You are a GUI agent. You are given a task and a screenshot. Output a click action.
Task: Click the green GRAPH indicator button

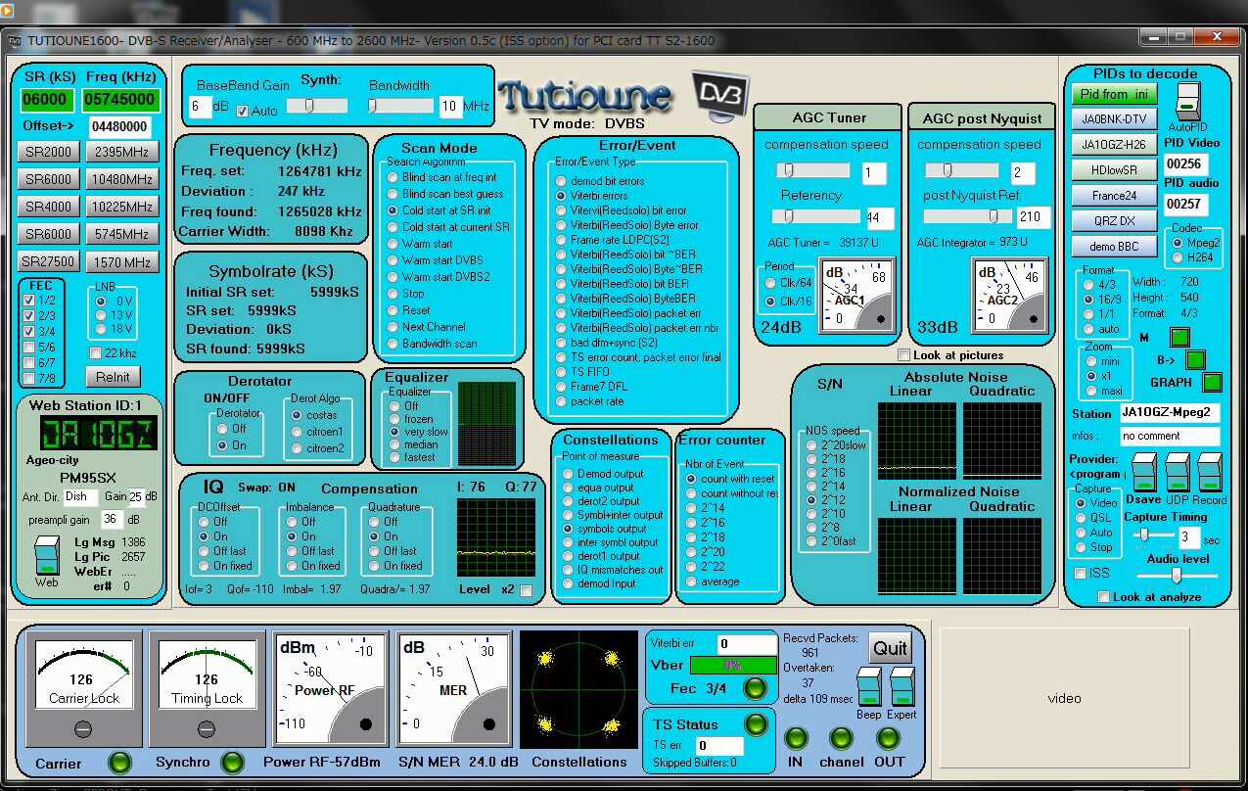[x=1213, y=382]
